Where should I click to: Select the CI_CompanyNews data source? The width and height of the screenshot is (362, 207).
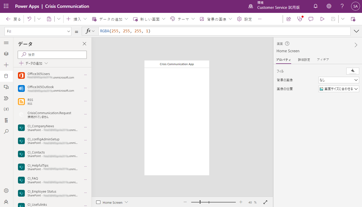pyautogui.click(x=52, y=128)
